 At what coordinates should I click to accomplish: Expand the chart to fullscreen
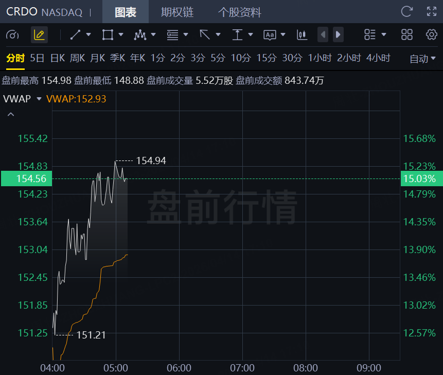(431, 12)
